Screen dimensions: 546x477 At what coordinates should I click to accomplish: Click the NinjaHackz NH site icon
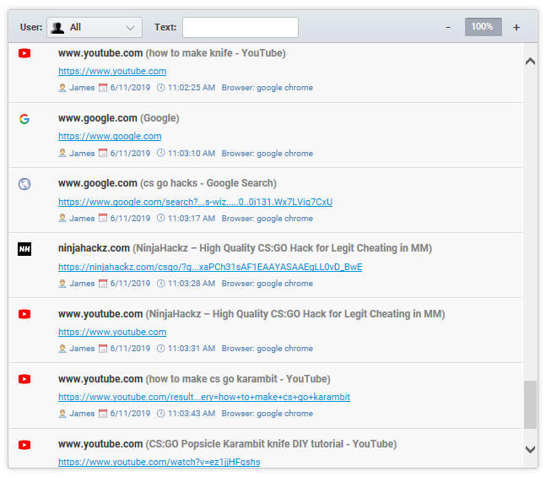point(24,249)
